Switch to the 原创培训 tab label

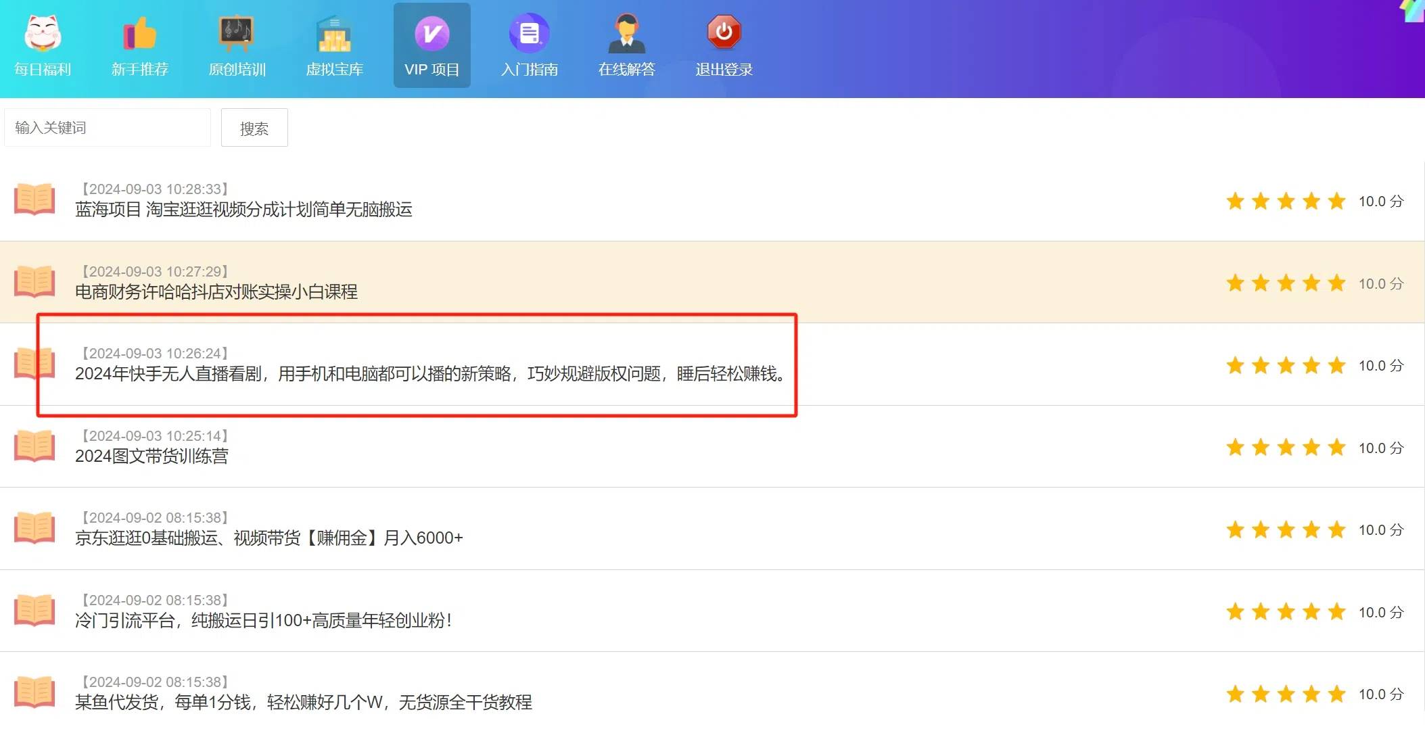[x=237, y=70]
